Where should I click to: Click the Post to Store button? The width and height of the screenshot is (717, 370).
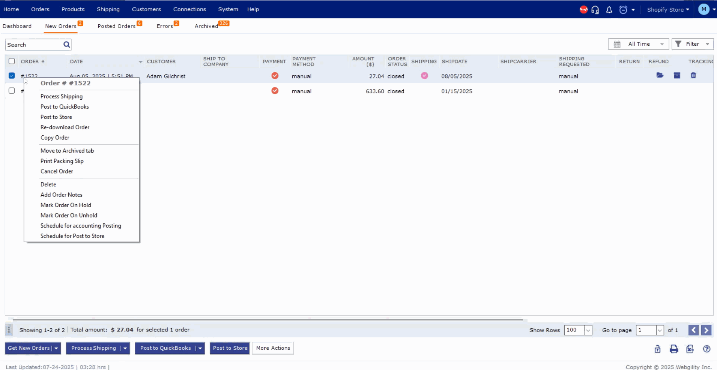pyautogui.click(x=230, y=348)
